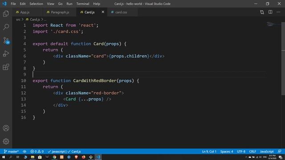This screenshot has width=285, height=160.
Task: Open the Windows Start menu
Action: coord(4,157)
